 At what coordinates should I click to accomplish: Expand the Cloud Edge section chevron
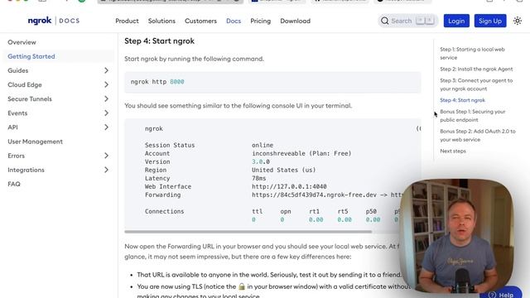click(106, 84)
